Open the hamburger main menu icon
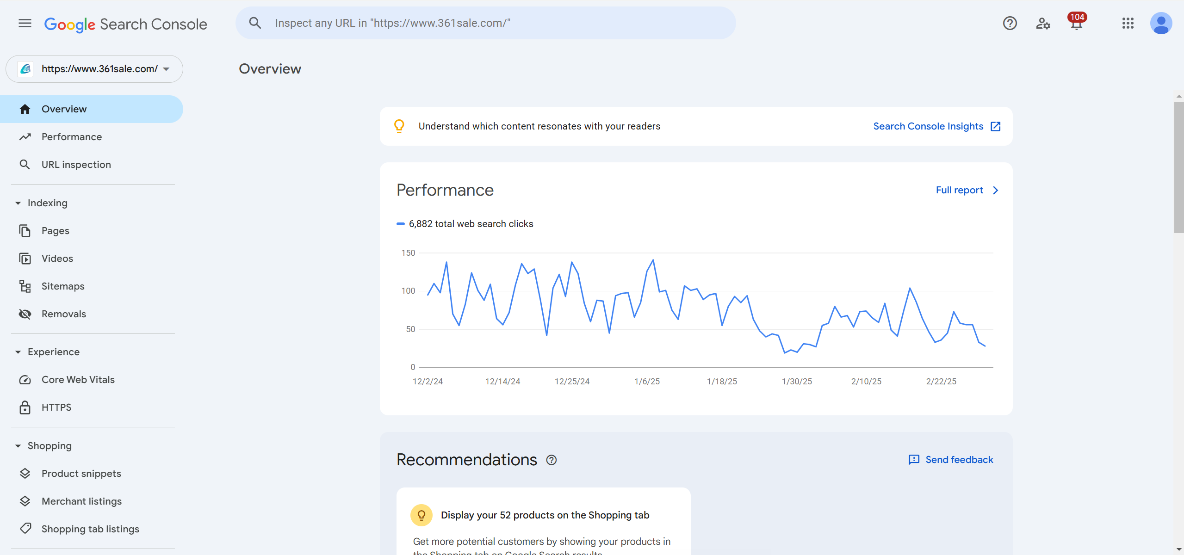Image resolution: width=1184 pixels, height=555 pixels. (25, 23)
